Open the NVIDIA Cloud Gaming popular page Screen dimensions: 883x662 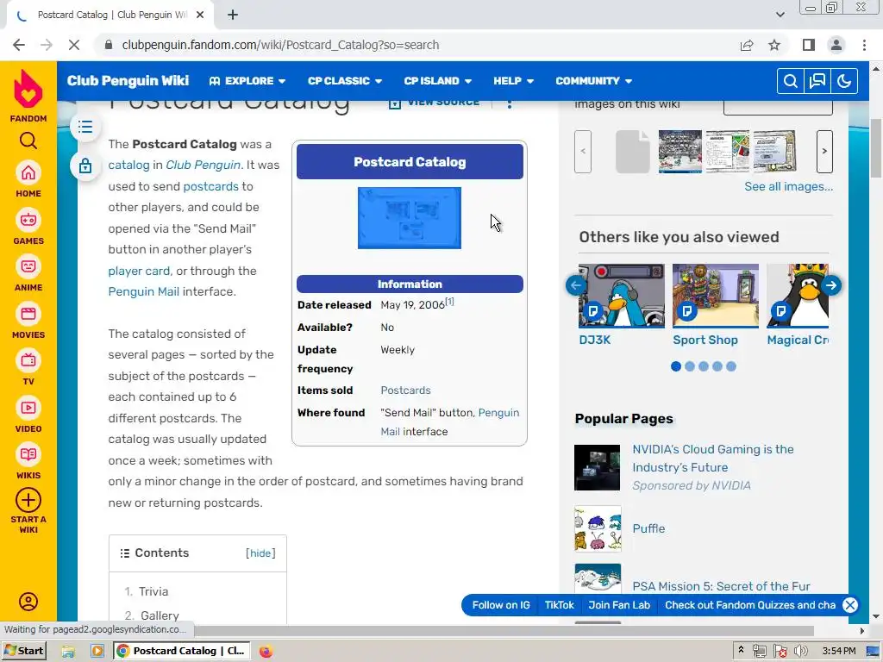click(713, 459)
